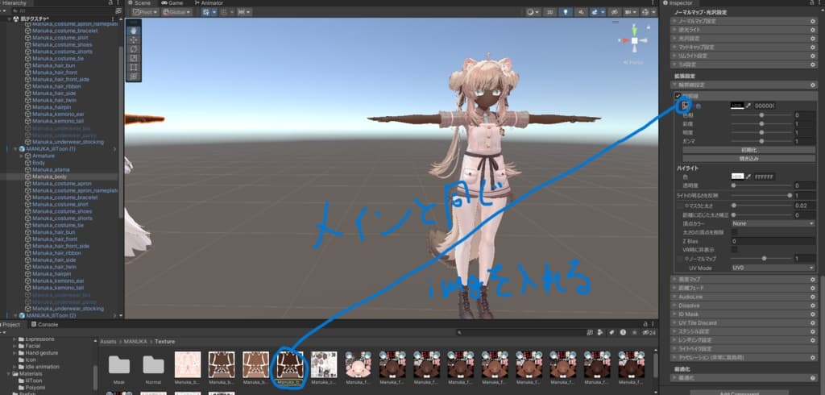825x395 pixels.
Task: Select the Hand tool in scene toolbar
Action: [134, 31]
